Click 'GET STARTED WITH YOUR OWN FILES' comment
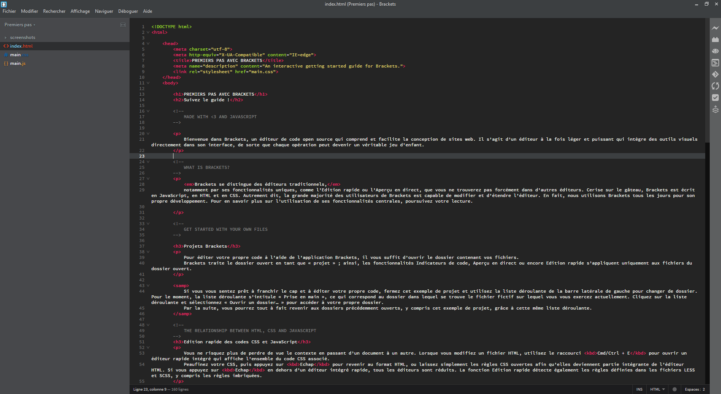This screenshot has height=394, width=721. click(x=226, y=229)
